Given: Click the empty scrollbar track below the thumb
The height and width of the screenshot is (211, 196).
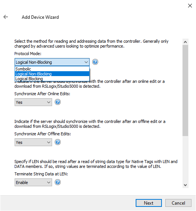Looking at the screenshot, I should (185, 159).
